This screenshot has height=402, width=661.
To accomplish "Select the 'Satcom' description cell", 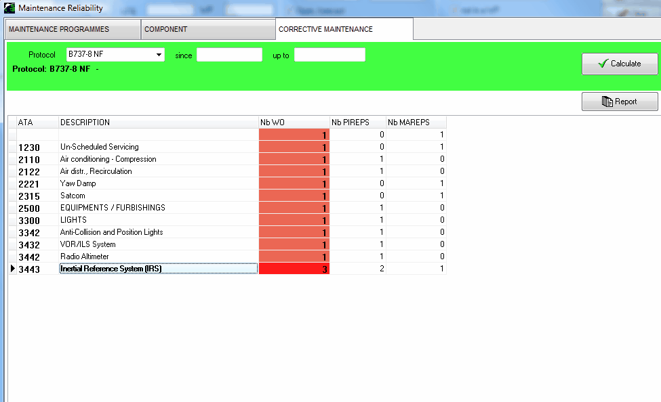I will (159, 196).
